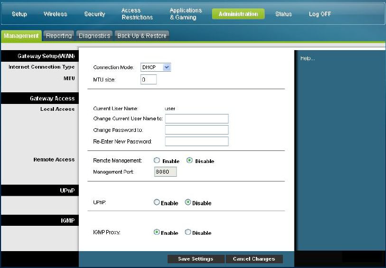This screenshot has width=386, height=268.
Task: Click the UPnP section header
Action: tap(40, 190)
